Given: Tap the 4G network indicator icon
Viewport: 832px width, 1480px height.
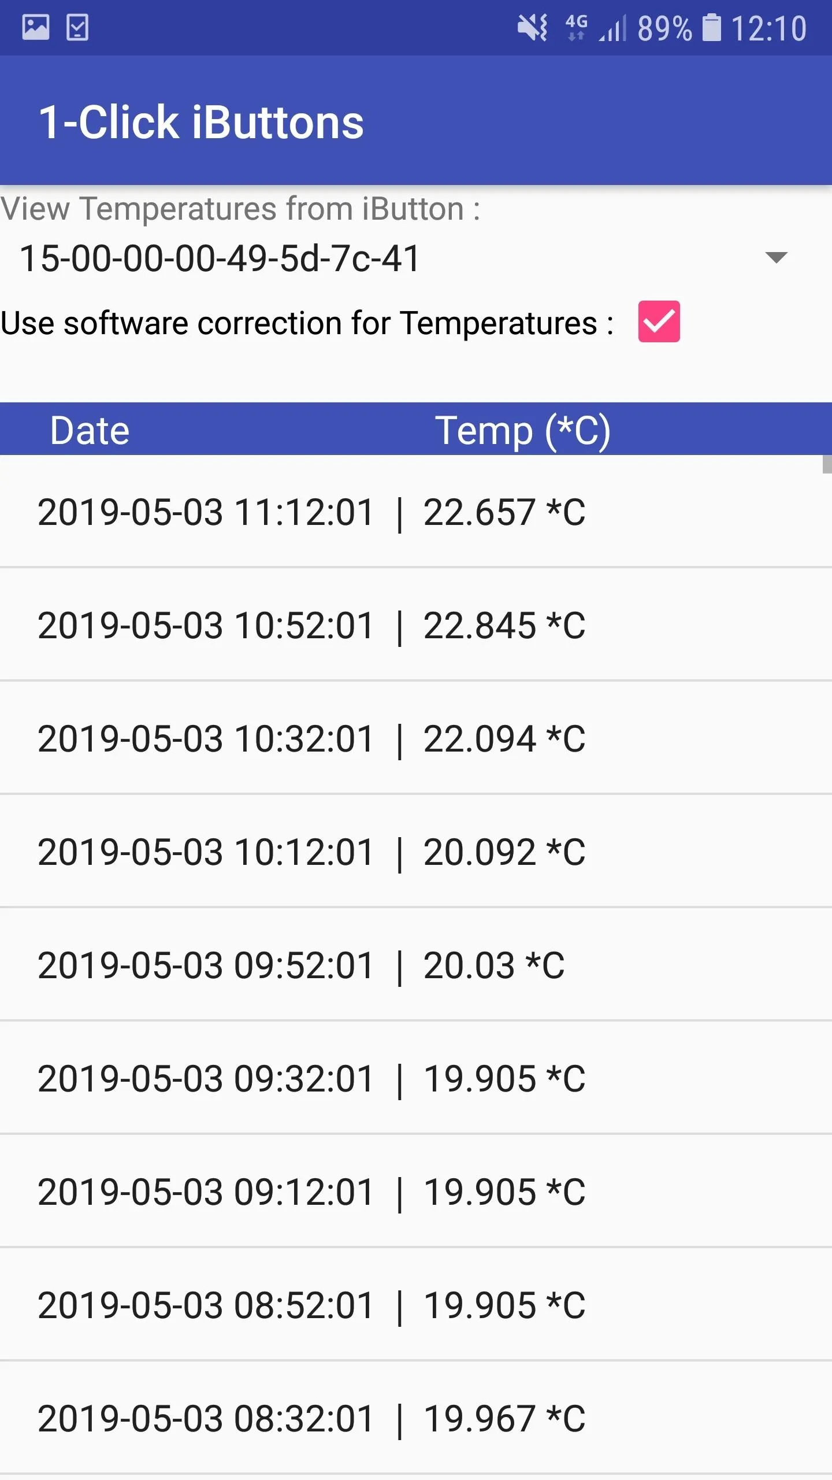Looking at the screenshot, I should pyautogui.click(x=576, y=28).
